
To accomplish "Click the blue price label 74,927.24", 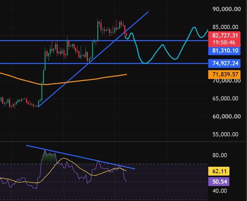I will [x=224, y=63].
